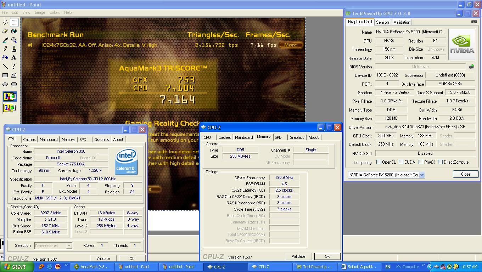
Task: Check the DirectCompute checkbox
Action: tap(440, 162)
